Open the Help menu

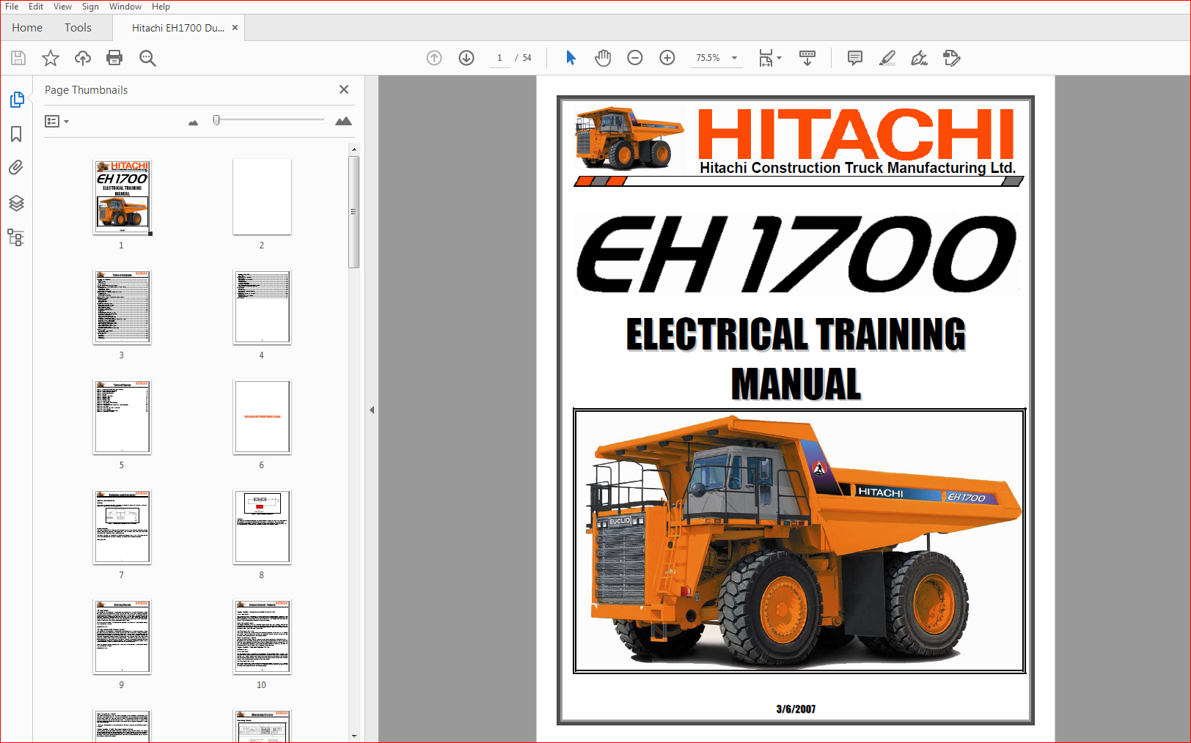coord(161,7)
